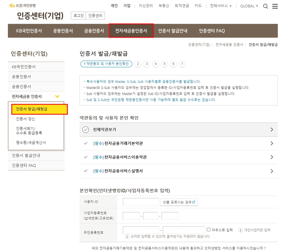Image resolution: width=286 pixels, height=251 pixels.
Task: Open the GLOBAL dropdown
Action: pyautogui.click(x=249, y=6)
